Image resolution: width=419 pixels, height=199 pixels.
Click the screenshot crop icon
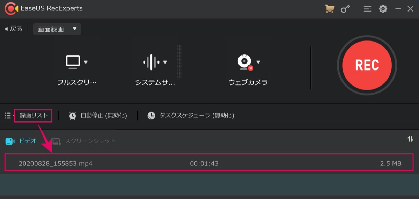[x=56, y=141]
